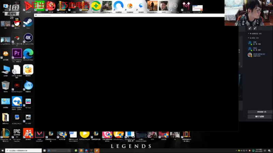Collapse the online friends 3/3 group
The image size is (273, 153).
[x=249, y=38]
